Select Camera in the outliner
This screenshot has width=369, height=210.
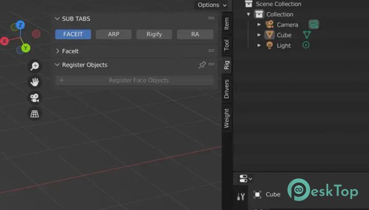point(287,25)
